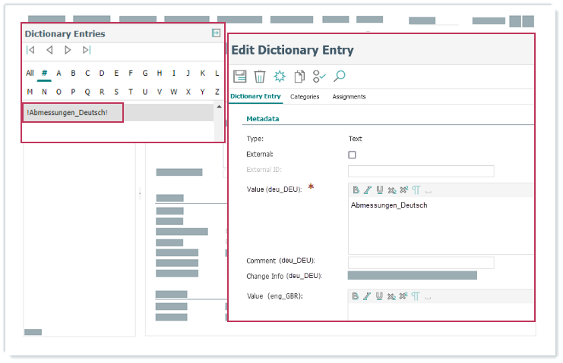Filter dictionary entries by All
Viewport: 563px width, 363px height.
[30, 74]
